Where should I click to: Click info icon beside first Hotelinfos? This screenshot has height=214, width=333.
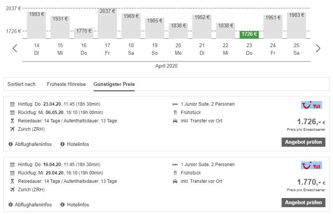click(x=62, y=144)
